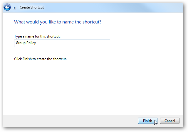Click the "Type a name for this shortcut:" label

39,36
